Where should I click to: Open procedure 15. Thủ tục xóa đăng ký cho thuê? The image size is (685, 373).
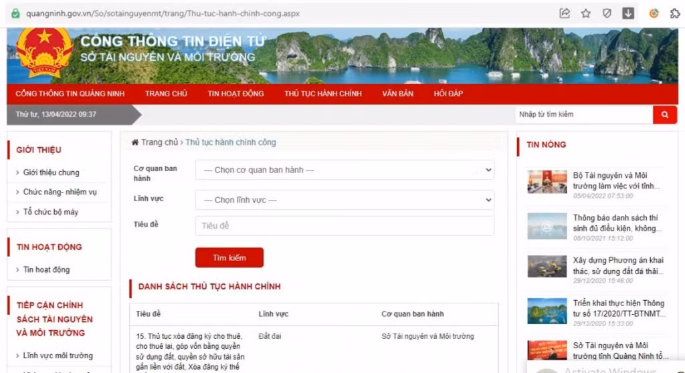(190, 352)
